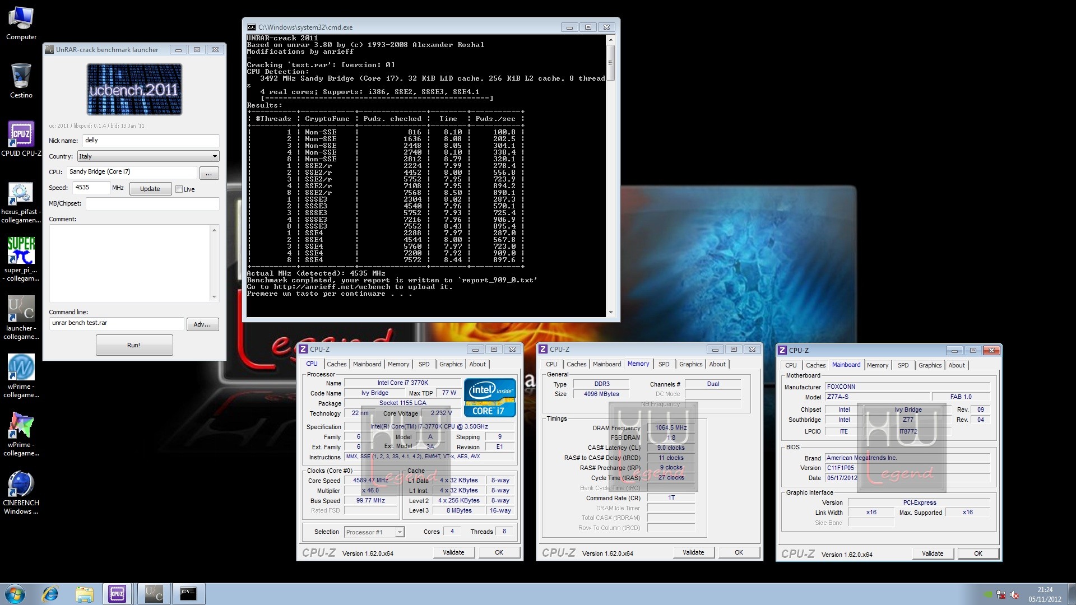The image size is (1076, 605).
Task: Click the Update button
Action: [x=150, y=189]
